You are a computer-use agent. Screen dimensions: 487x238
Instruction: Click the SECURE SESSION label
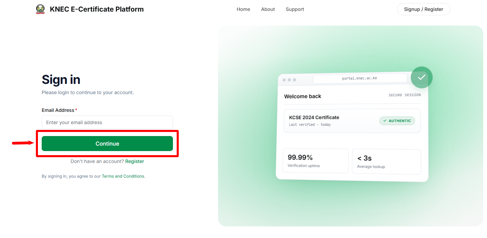pyautogui.click(x=405, y=95)
